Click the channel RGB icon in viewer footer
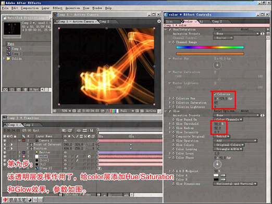Image resolution: width=272 pixels, height=204 pixels. tap(114, 111)
